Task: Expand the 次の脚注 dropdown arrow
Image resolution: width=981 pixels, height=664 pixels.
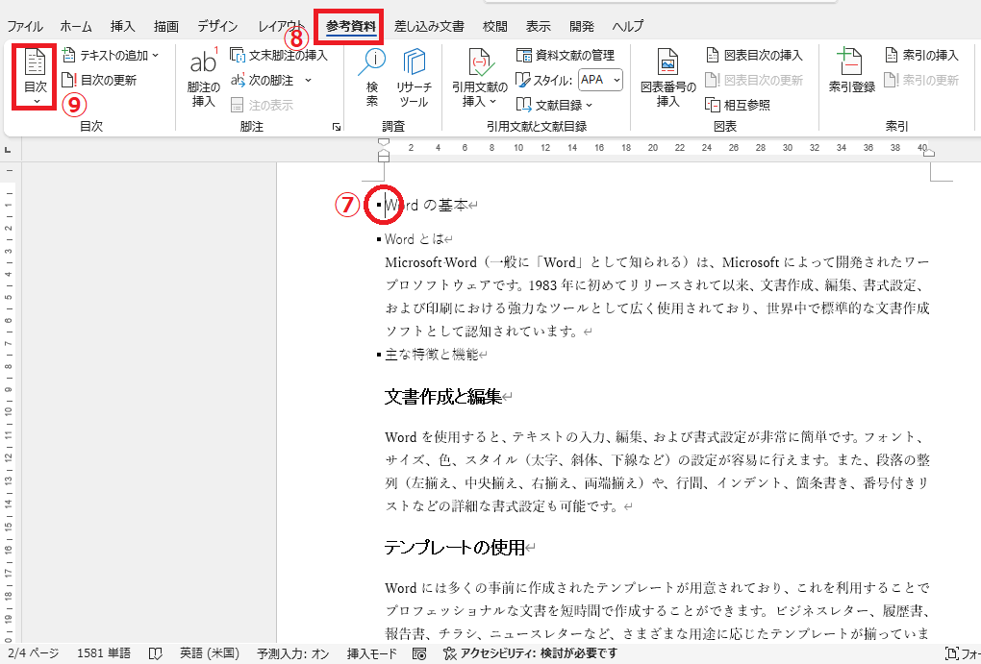Action: (308, 80)
